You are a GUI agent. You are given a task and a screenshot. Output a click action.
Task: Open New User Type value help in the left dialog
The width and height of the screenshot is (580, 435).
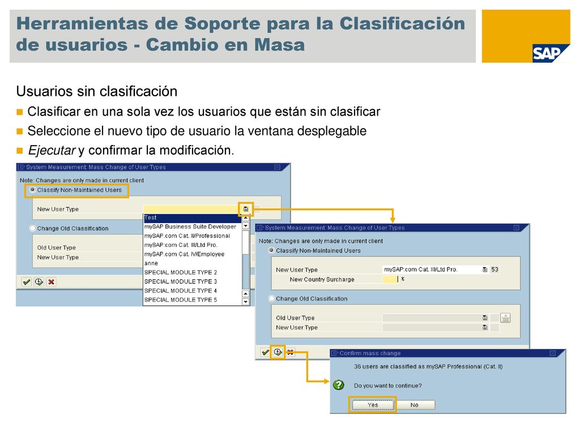[x=246, y=209]
